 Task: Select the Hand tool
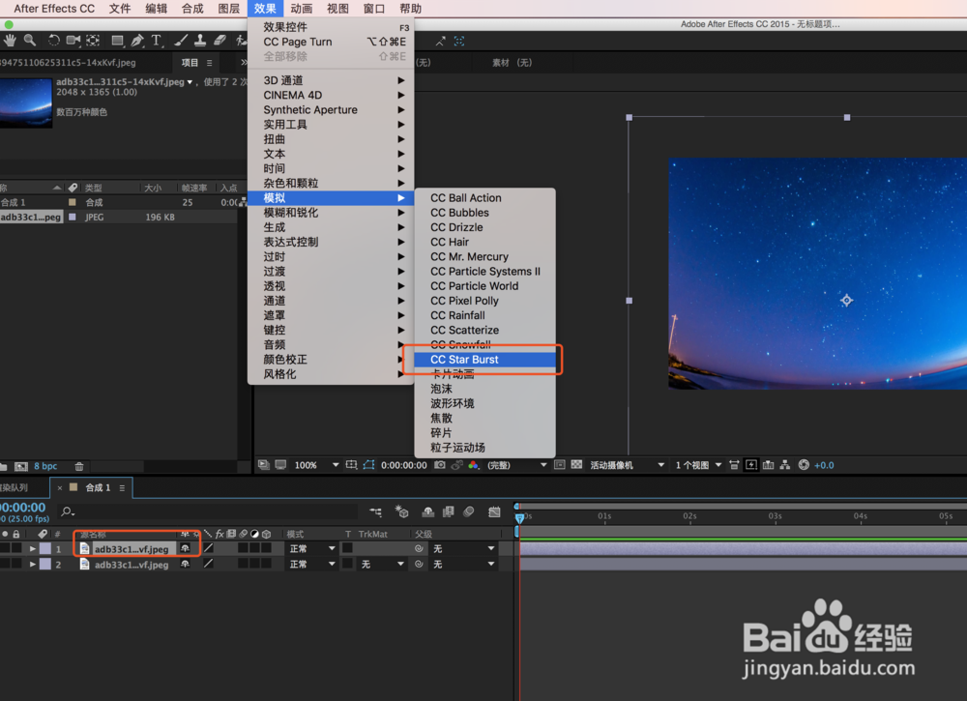(10, 41)
